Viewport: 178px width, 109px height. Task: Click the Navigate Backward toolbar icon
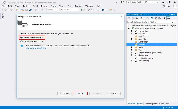5,10
